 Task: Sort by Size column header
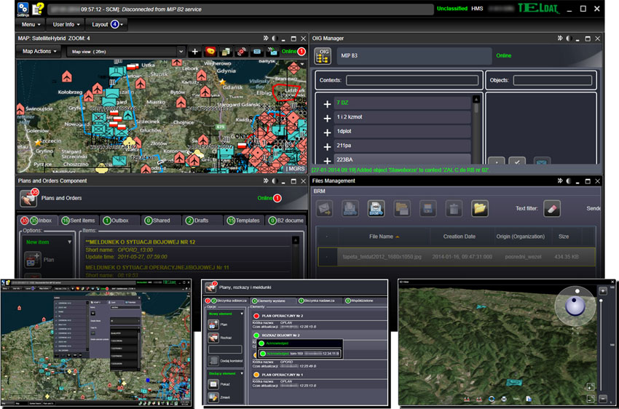564,237
